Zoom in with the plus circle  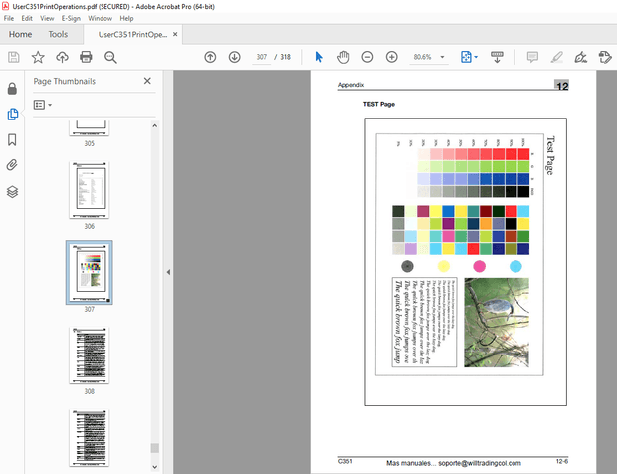[391, 57]
